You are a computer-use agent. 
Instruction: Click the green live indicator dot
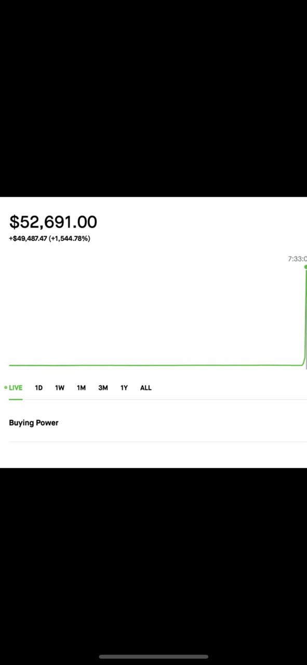[6, 387]
